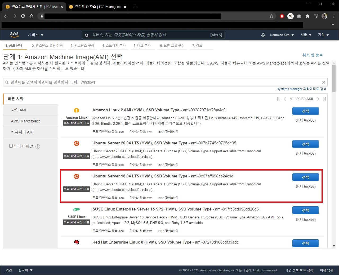Clear the AMI search with the X icon

pos(324,82)
